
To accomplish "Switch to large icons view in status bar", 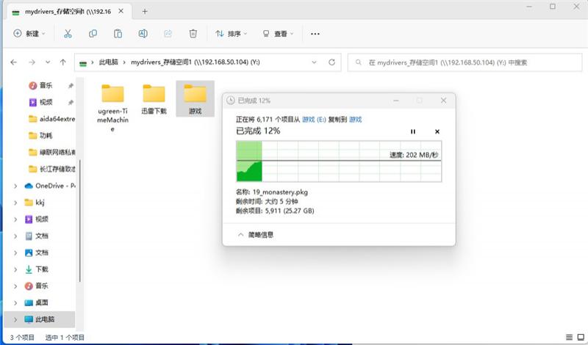I will (x=581, y=337).
